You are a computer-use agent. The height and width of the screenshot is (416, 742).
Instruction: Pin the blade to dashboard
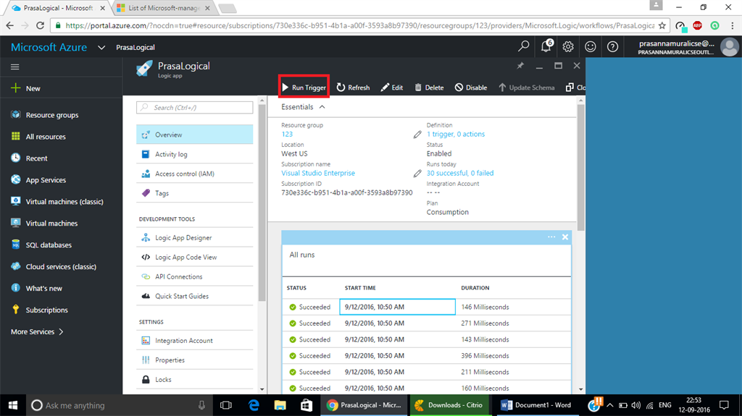point(520,66)
